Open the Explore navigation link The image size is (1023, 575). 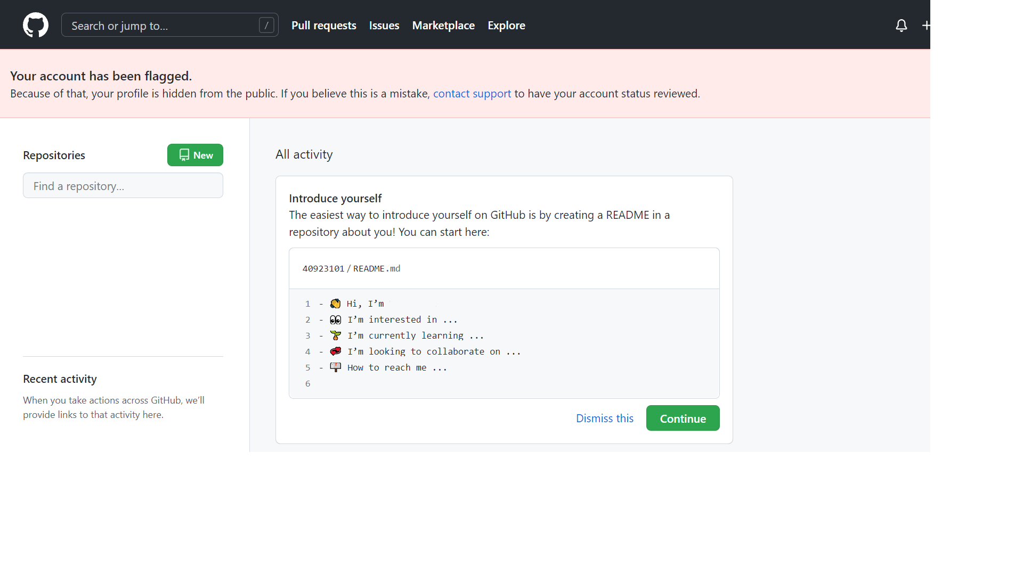[506, 26]
